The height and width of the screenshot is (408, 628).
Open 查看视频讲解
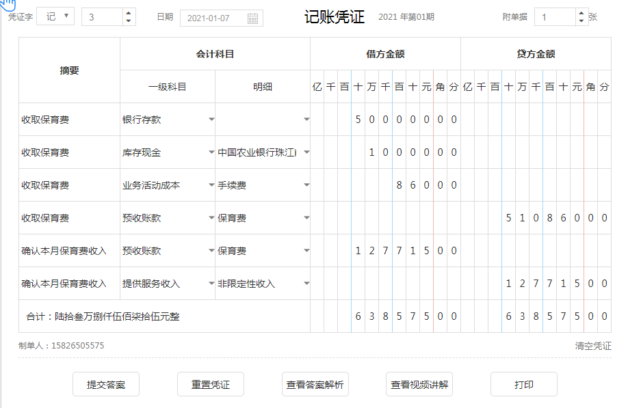tap(419, 385)
